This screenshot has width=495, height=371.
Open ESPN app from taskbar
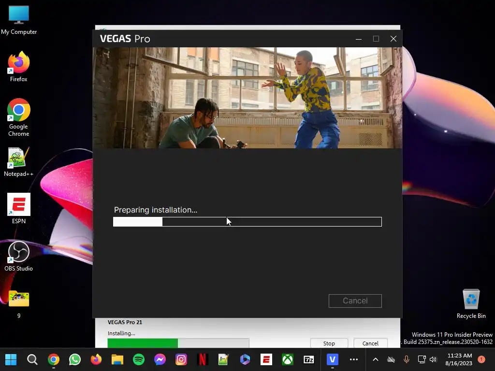(266, 359)
